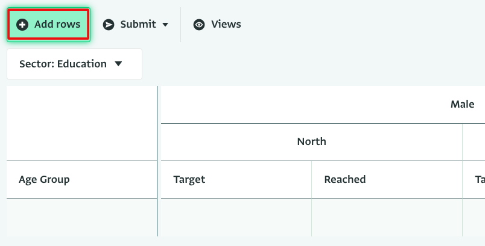
Task: Click the eye icon for Views
Action: click(198, 25)
